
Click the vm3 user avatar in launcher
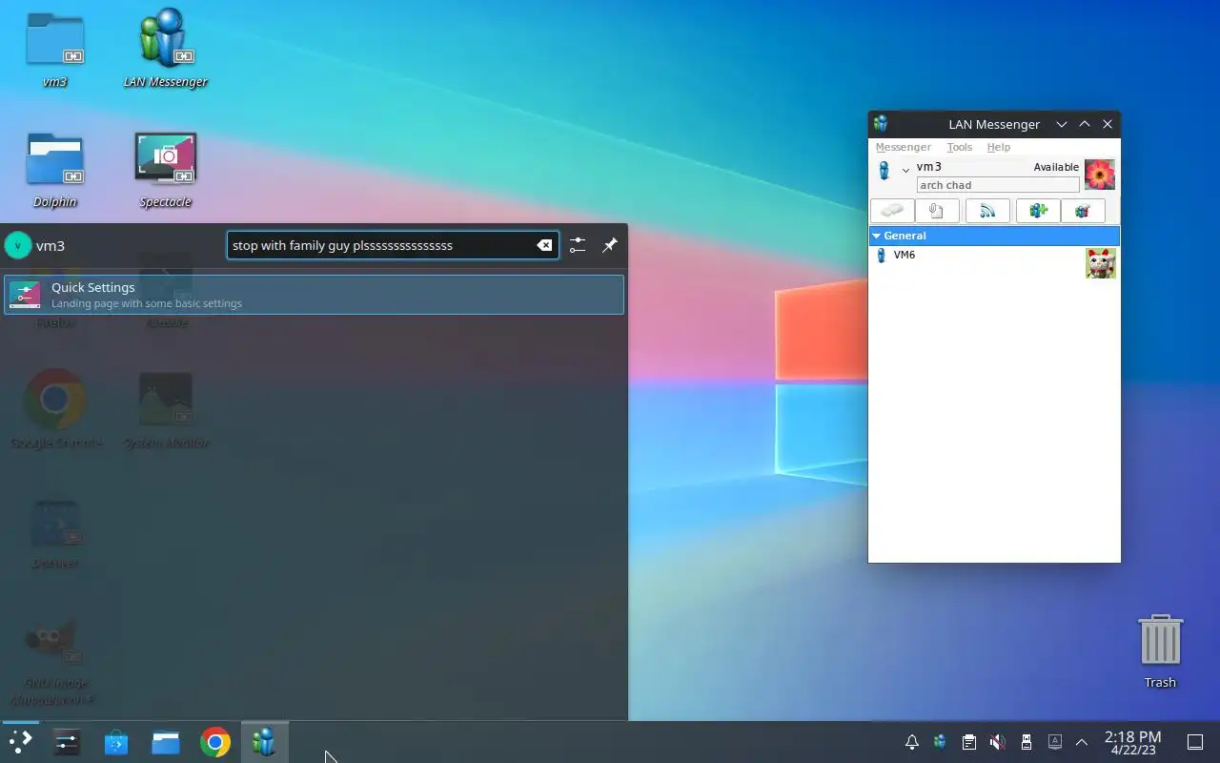click(x=18, y=245)
